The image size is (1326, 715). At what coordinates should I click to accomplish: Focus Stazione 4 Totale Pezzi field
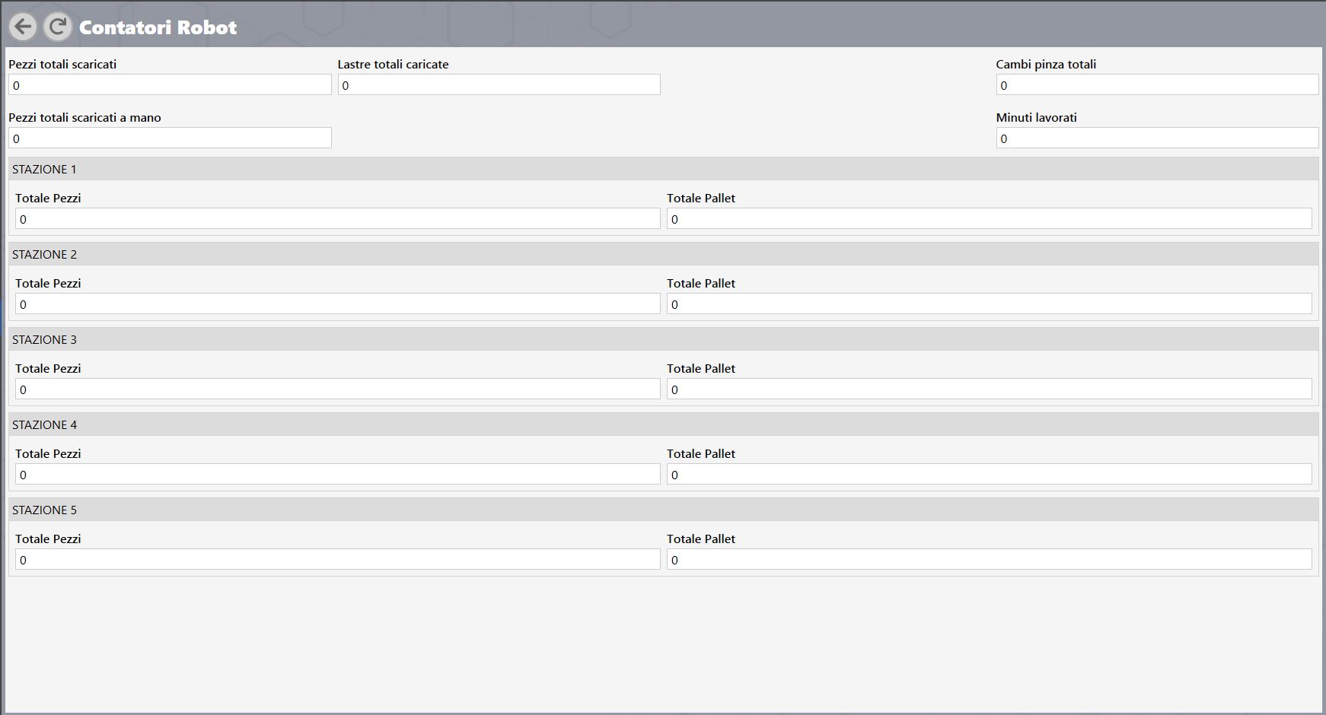338,474
